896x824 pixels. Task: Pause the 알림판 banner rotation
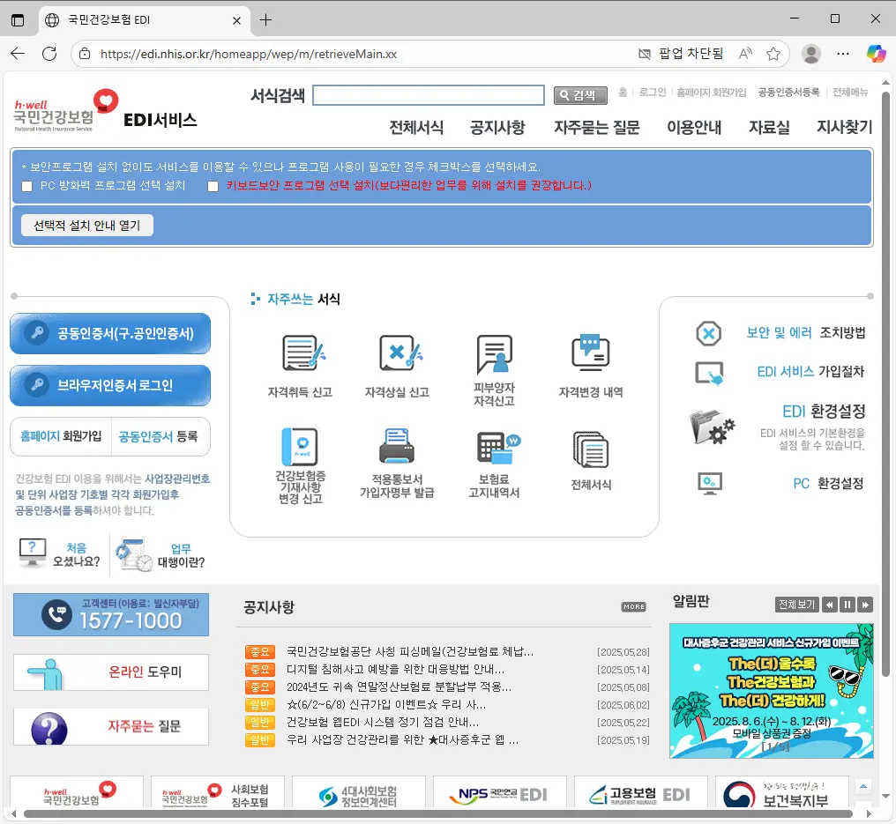[847, 605]
